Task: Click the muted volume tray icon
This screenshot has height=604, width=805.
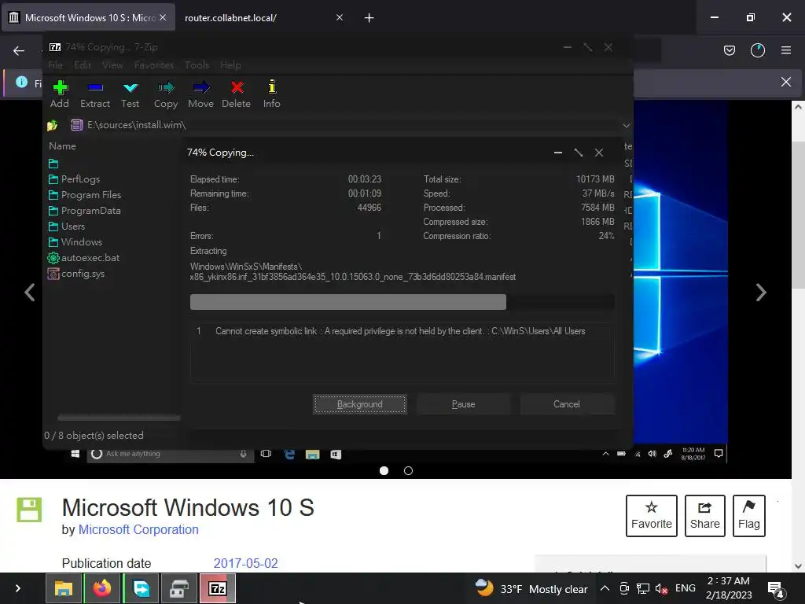Action: [x=661, y=588]
